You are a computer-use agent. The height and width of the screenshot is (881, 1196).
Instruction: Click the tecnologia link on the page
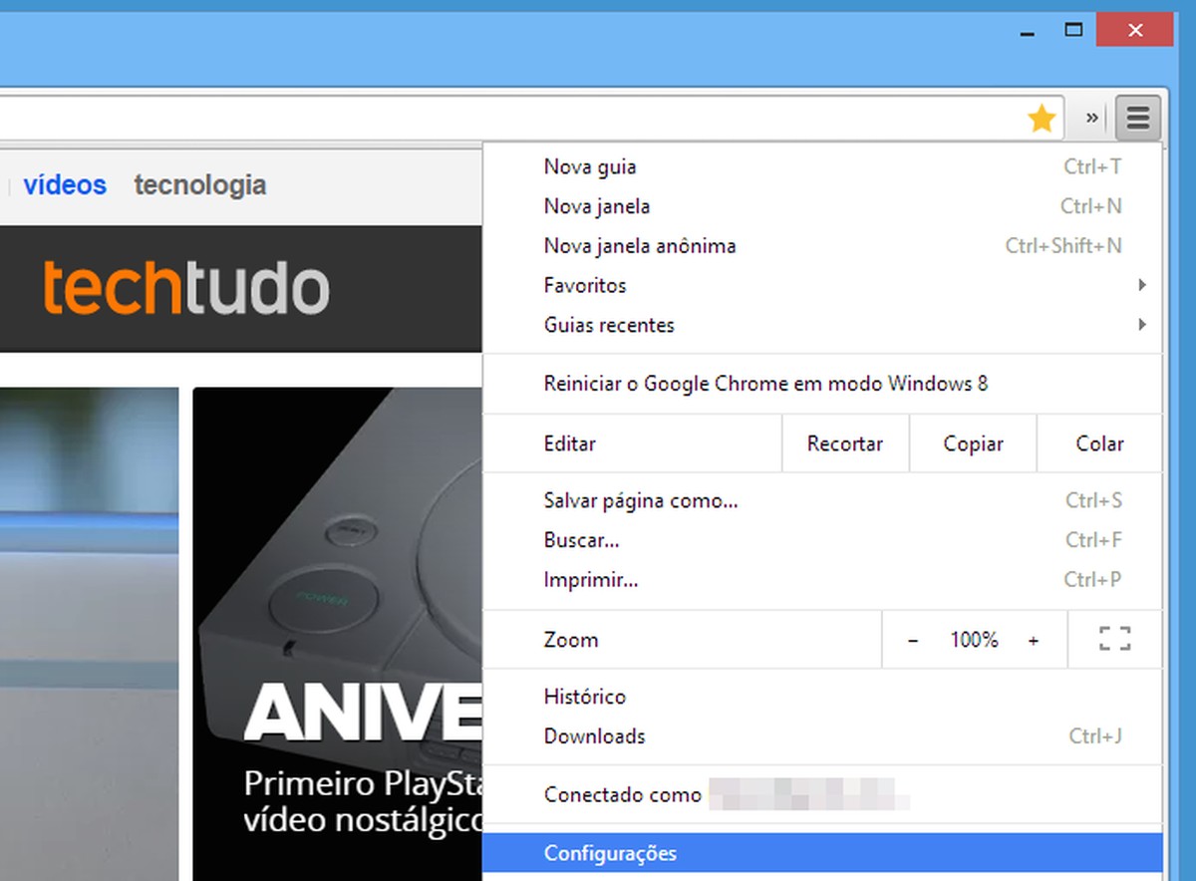(x=200, y=185)
